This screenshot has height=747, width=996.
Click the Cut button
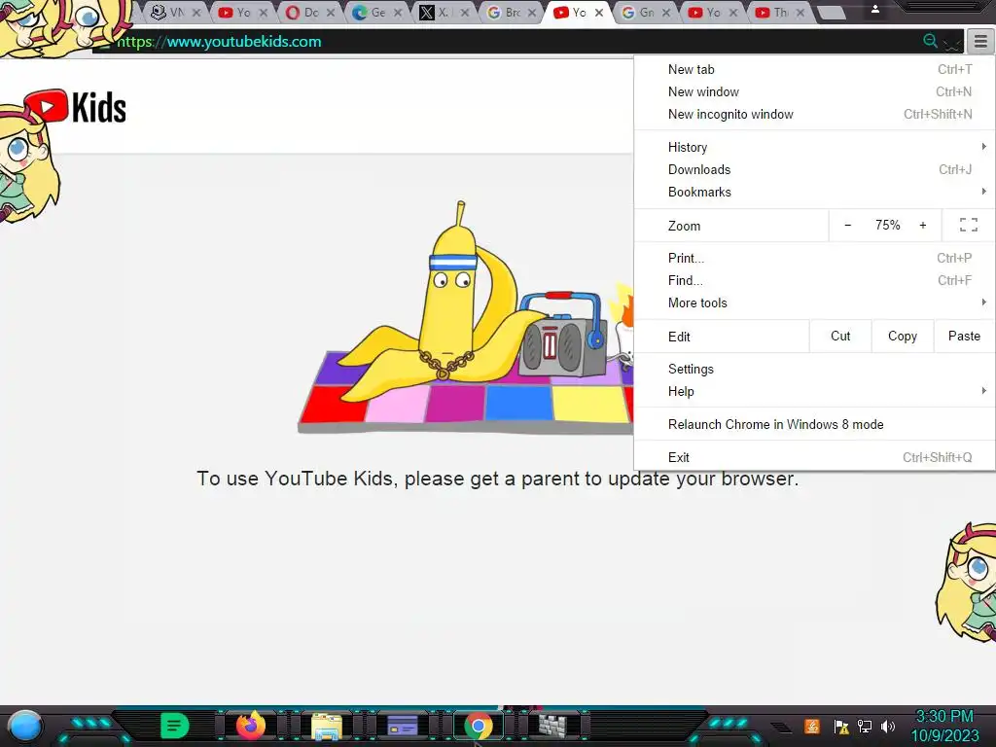pos(840,336)
